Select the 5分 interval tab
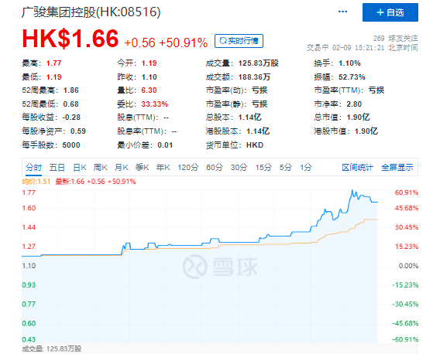440x354 pixels. point(285,168)
